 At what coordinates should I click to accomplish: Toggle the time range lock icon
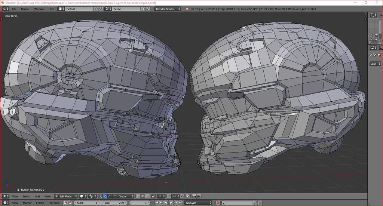pos(70,203)
